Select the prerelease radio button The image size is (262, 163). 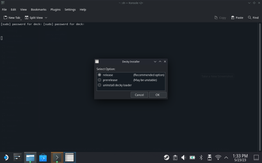[x=99, y=80]
